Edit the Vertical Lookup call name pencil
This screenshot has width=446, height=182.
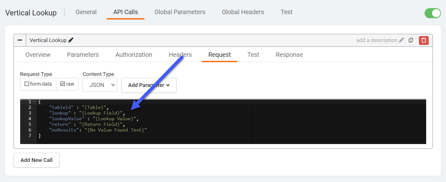click(x=71, y=40)
